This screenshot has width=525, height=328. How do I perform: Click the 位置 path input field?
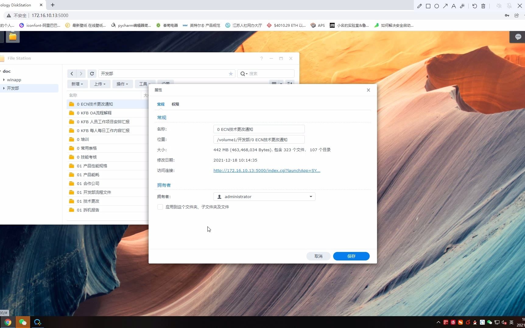pyautogui.click(x=259, y=140)
